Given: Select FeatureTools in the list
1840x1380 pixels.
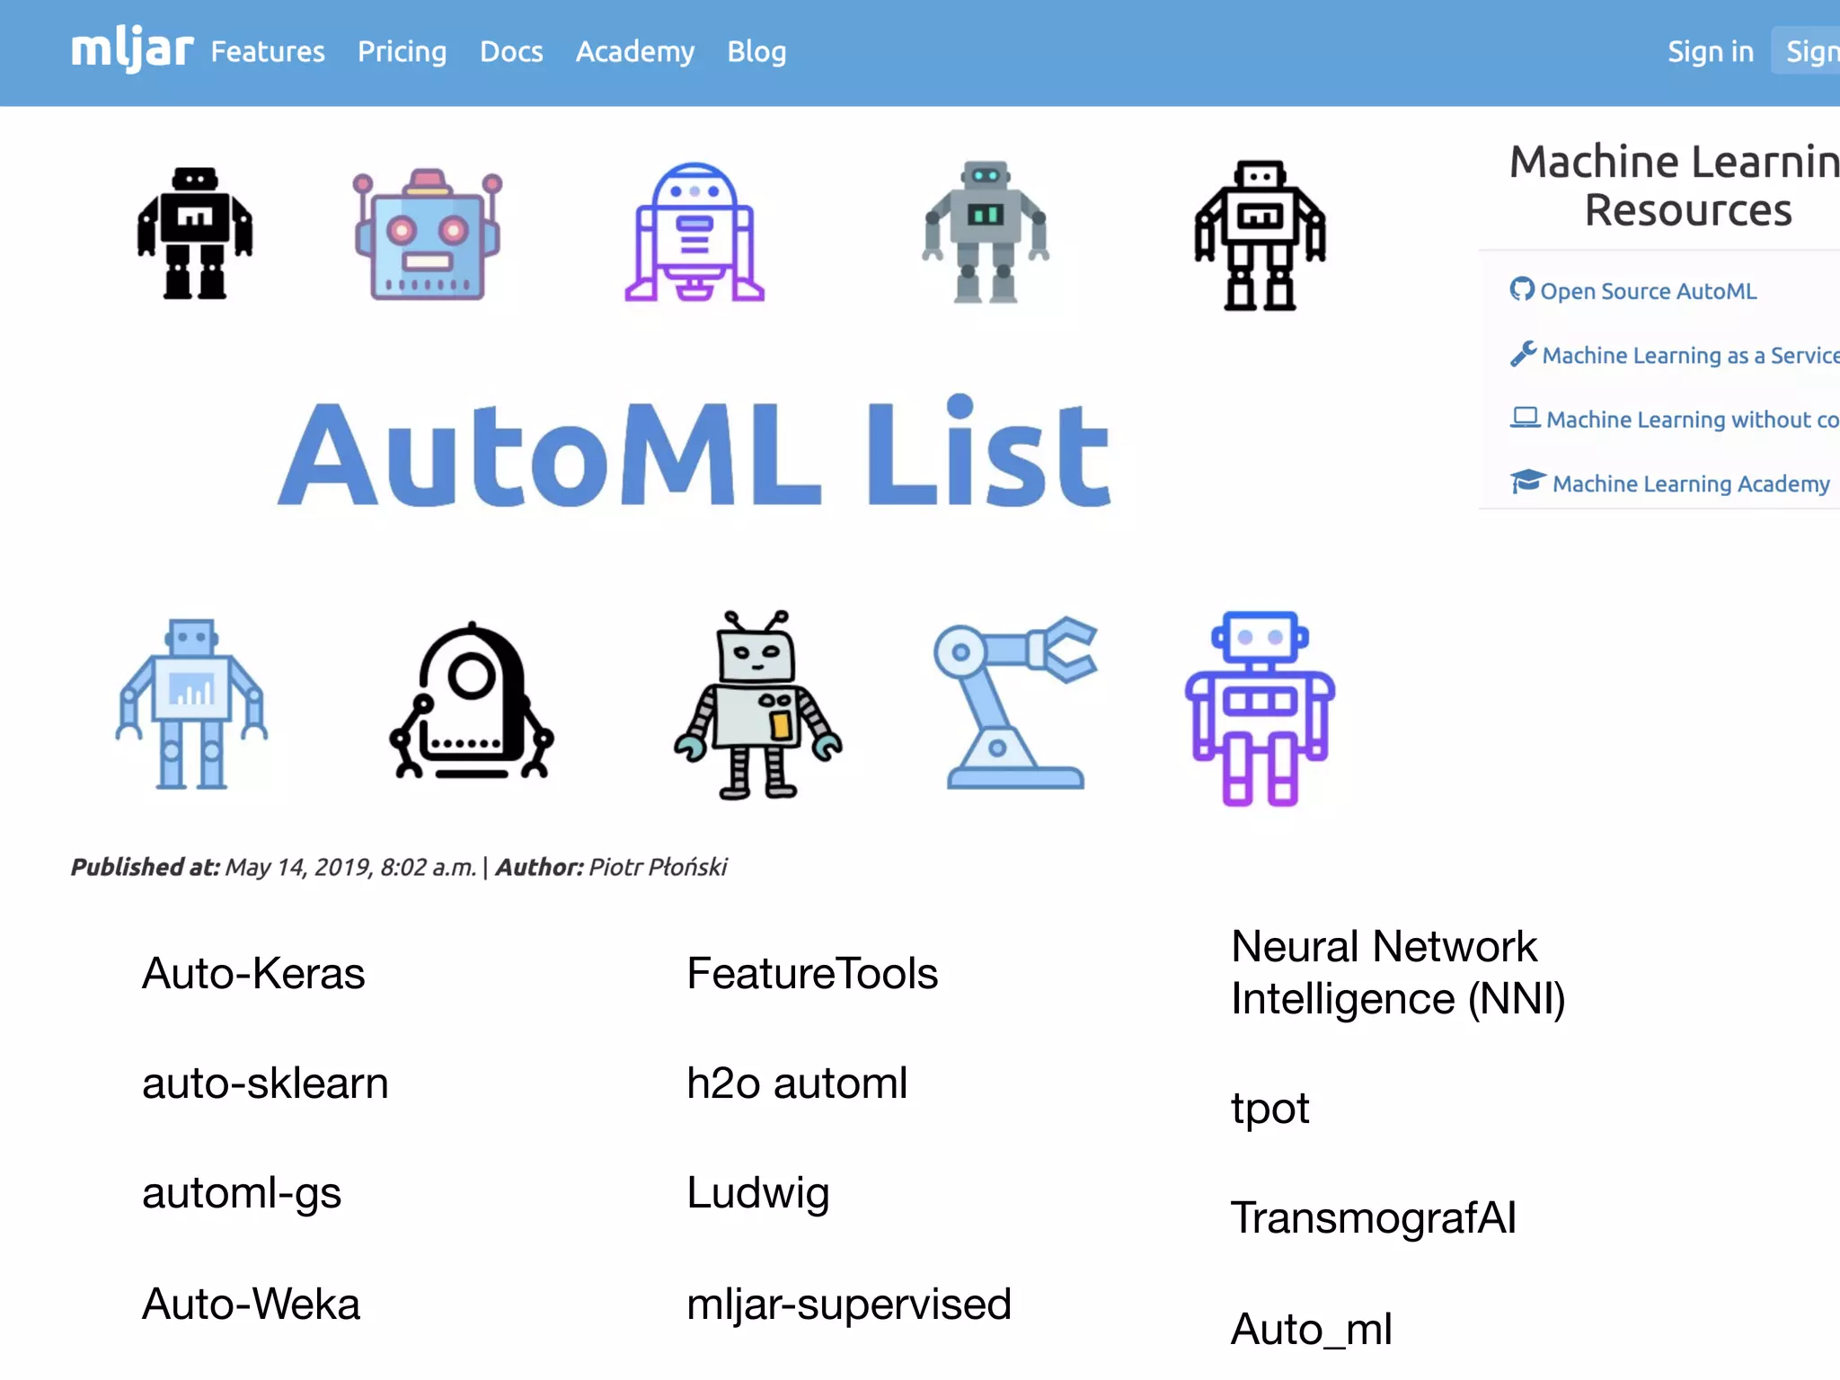Looking at the screenshot, I should coord(812,973).
